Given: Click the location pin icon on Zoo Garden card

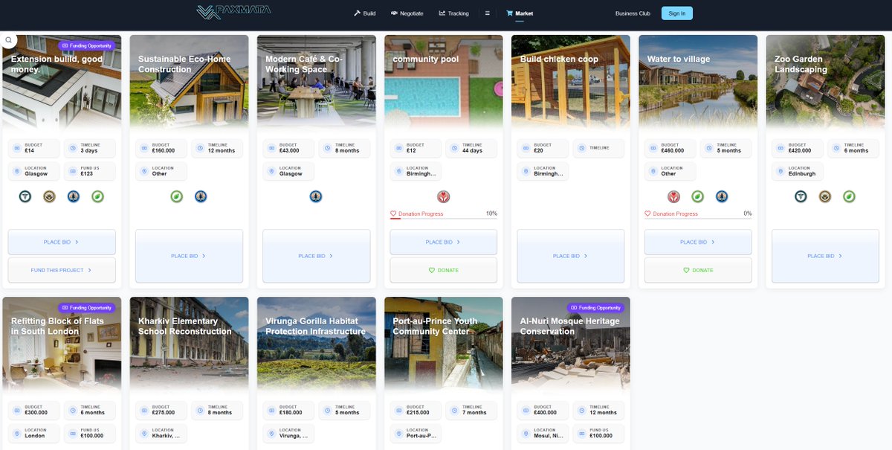Looking at the screenshot, I should [781, 171].
